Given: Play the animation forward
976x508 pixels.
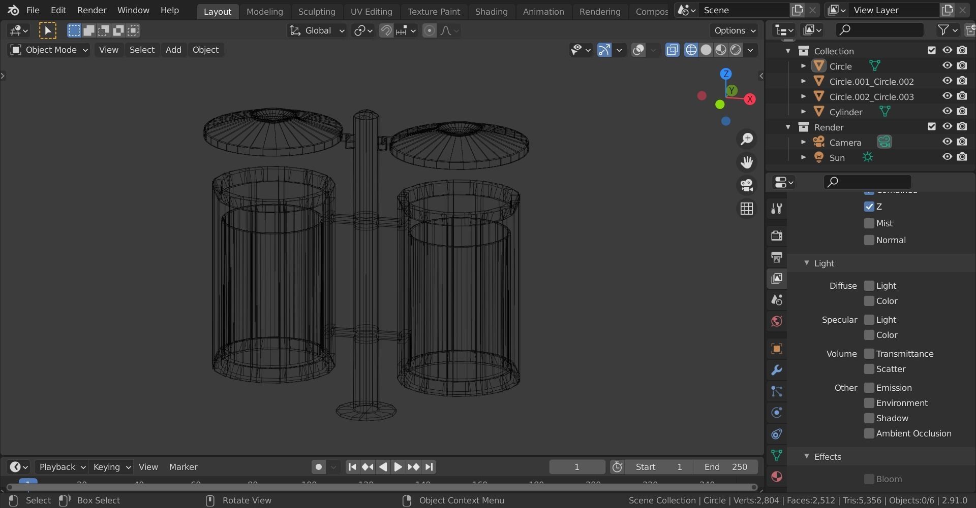Looking at the screenshot, I should pyautogui.click(x=398, y=467).
